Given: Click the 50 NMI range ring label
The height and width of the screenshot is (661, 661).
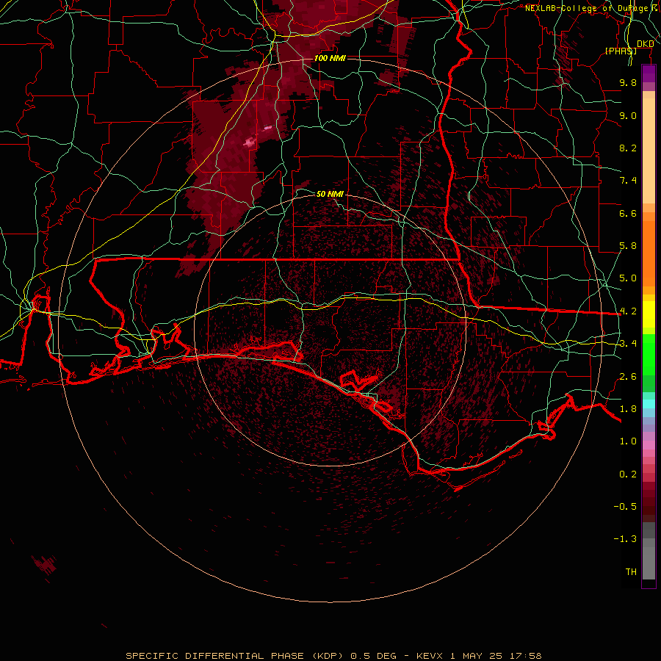Looking at the screenshot, I should click(330, 194).
